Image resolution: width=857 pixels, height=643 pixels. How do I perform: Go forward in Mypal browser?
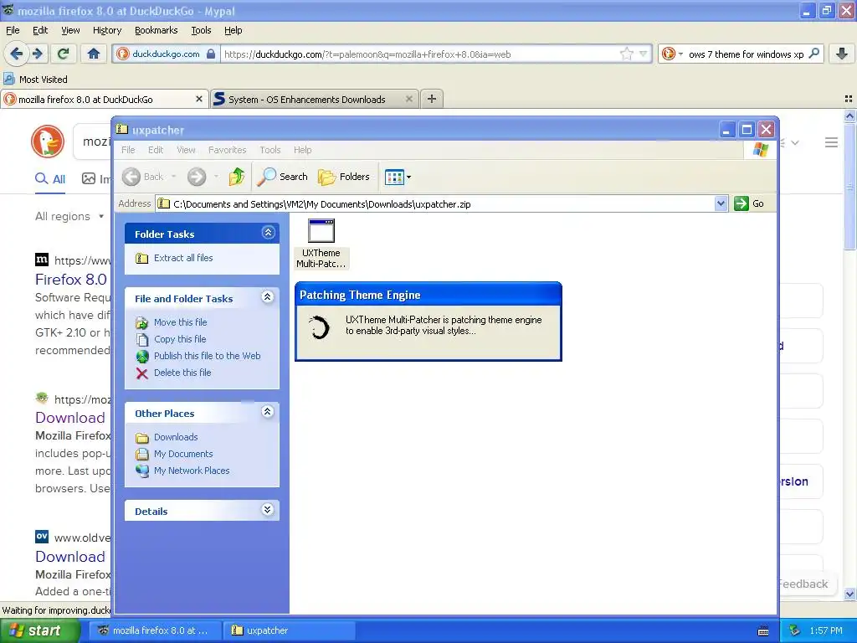click(x=37, y=54)
